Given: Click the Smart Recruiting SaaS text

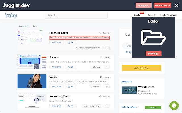Looking at the screenshot, I should click(60, 101).
